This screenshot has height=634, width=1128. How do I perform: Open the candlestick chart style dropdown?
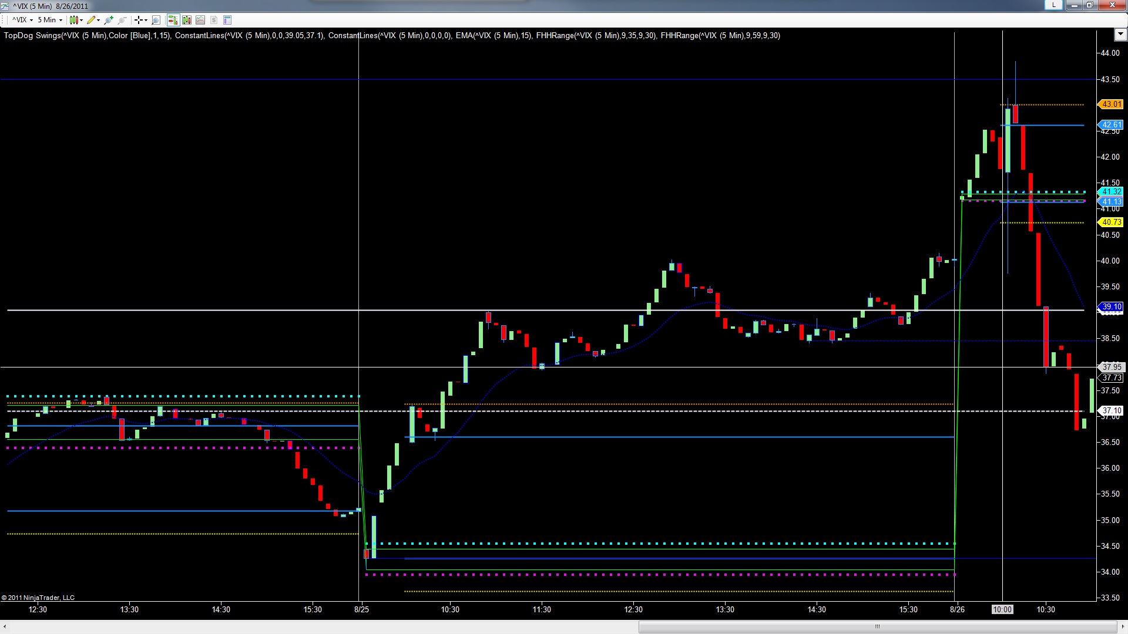coord(75,20)
